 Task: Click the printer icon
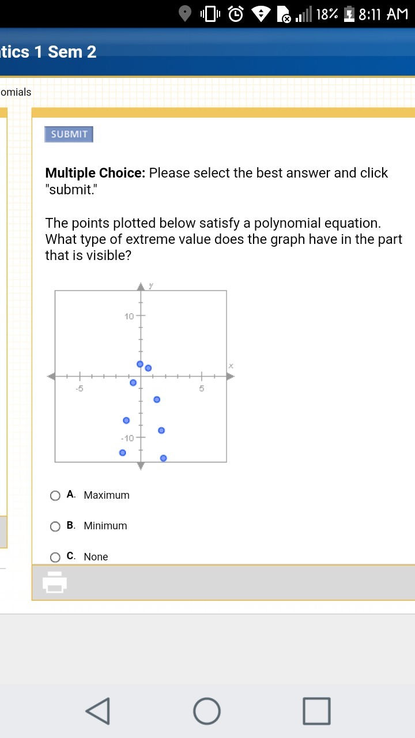click(x=55, y=582)
